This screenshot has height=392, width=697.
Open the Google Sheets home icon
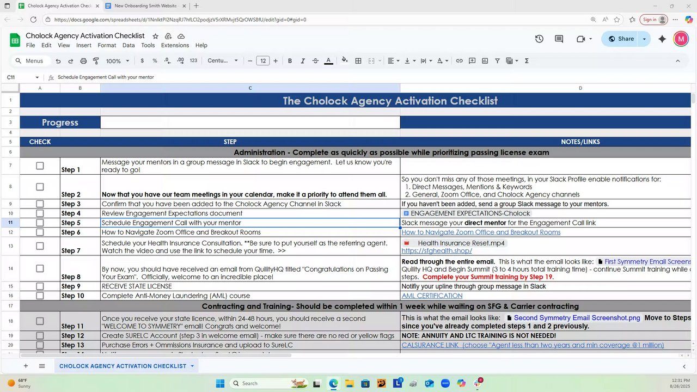point(15,40)
